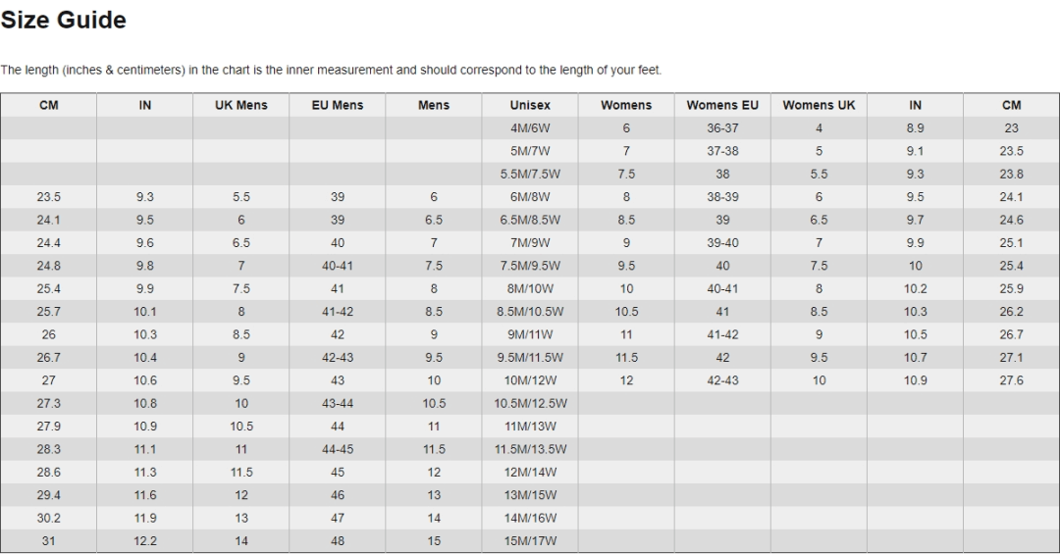Screen dimensions: 1060x554
Task: Click the Womens UK column header
Action: pyautogui.click(x=819, y=105)
